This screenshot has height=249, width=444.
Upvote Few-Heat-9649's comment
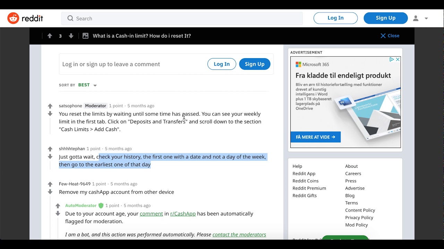click(x=50, y=184)
